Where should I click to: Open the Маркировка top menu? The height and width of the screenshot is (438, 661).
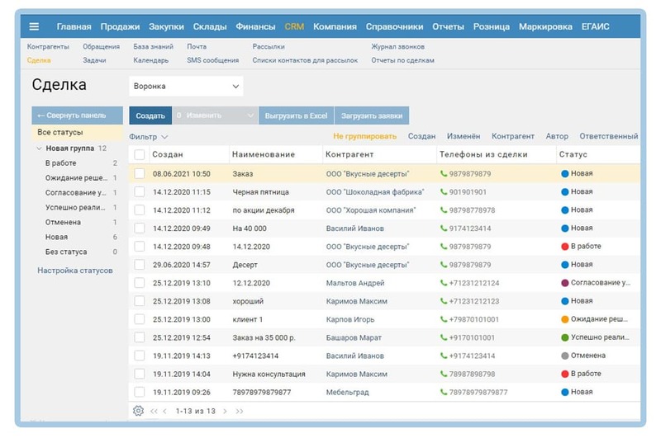[x=545, y=26]
